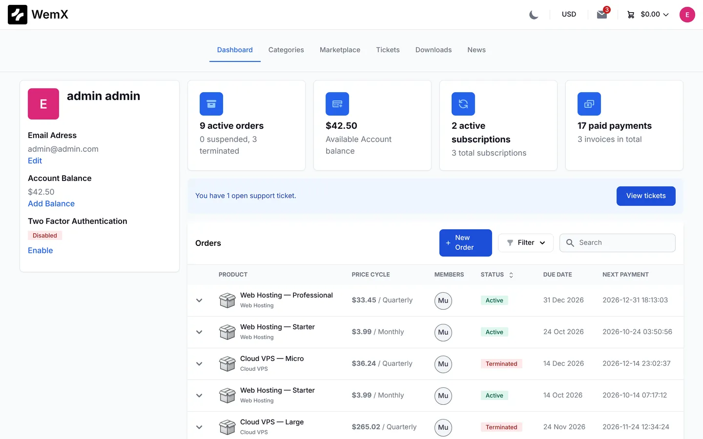
Task: Open the shopping cart $0.00 dropdown
Action: tap(648, 15)
